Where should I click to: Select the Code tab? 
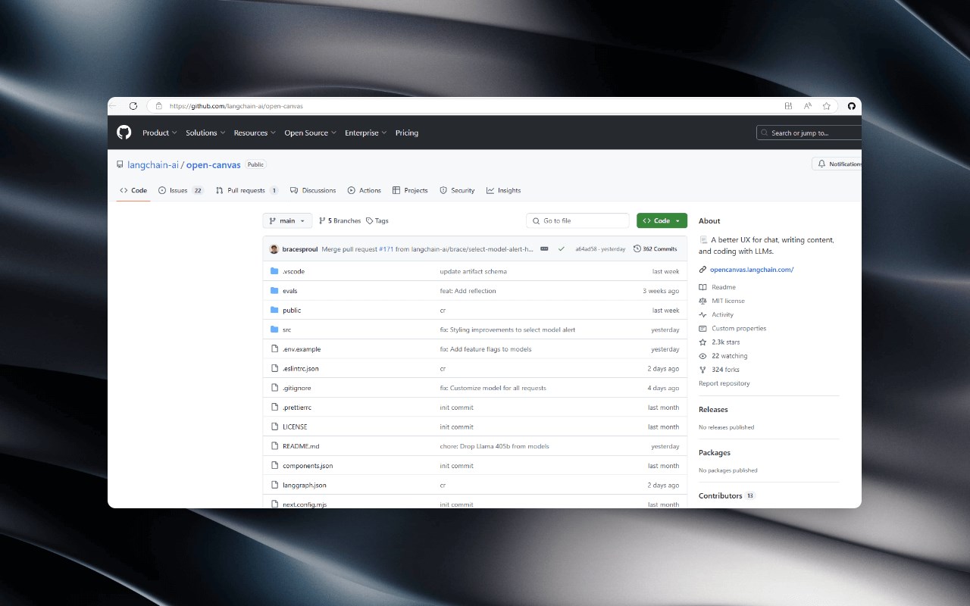coord(133,190)
